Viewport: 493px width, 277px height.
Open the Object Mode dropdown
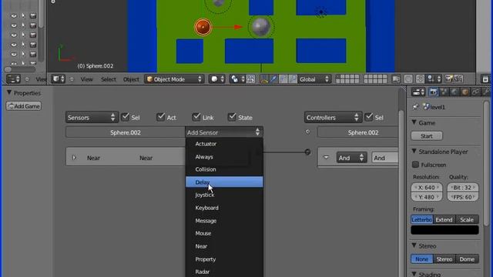click(x=175, y=79)
